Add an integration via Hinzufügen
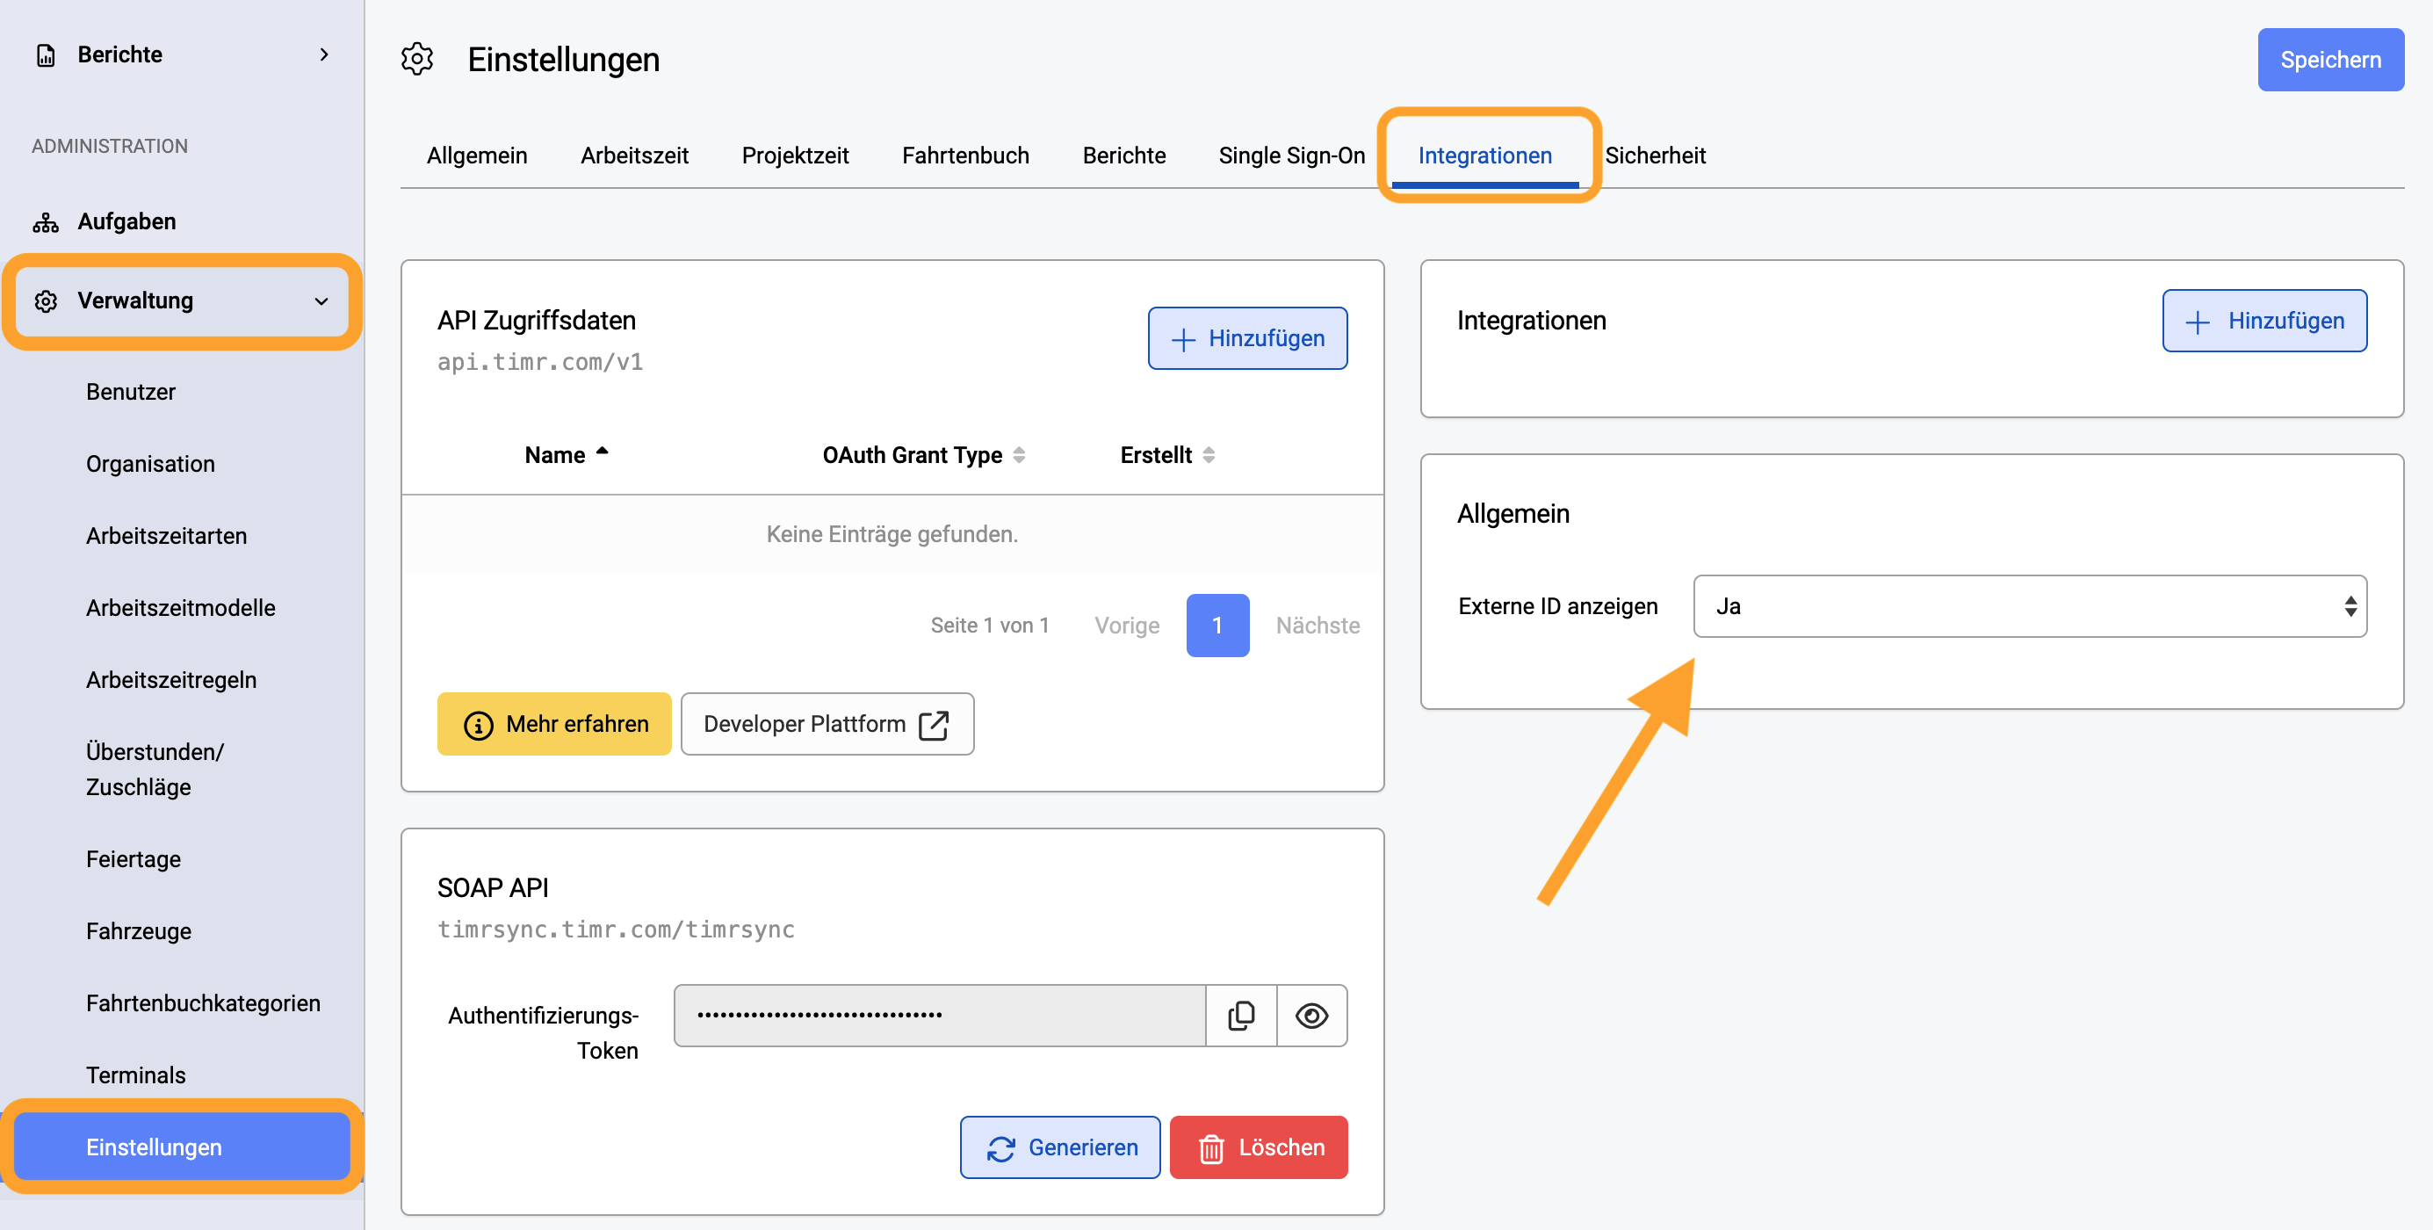This screenshot has width=2433, height=1230. tap(2264, 321)
